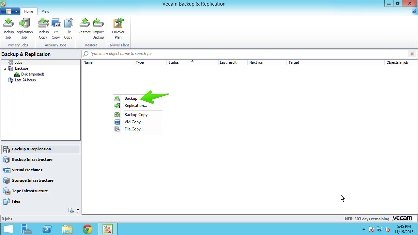418x235 pixels.
Task: Click the VM Copy ribbon icon
Action: coord(56,28)
